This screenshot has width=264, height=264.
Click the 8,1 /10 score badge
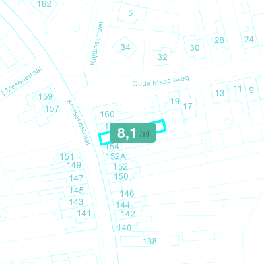(133, 133)
